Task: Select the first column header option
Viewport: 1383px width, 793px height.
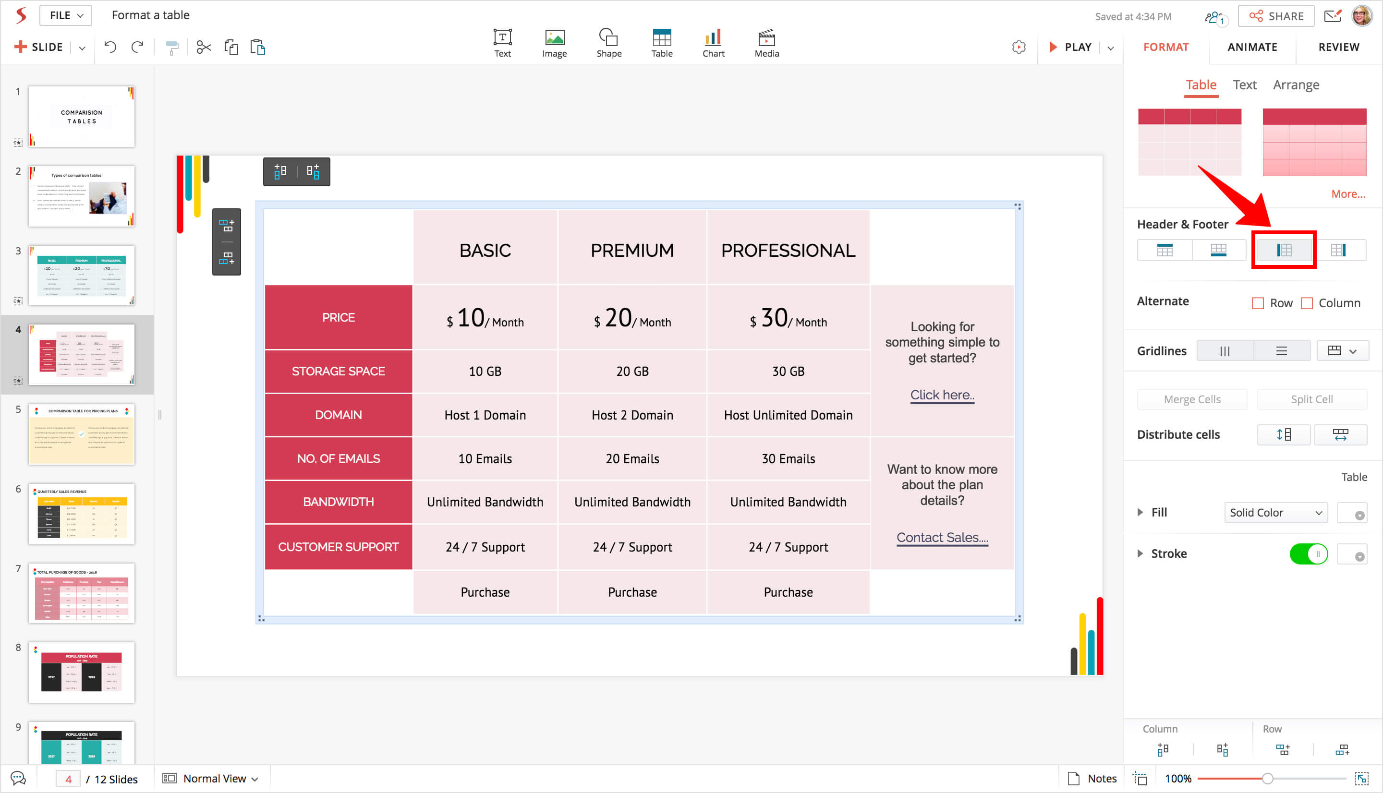Action: 1284,250
